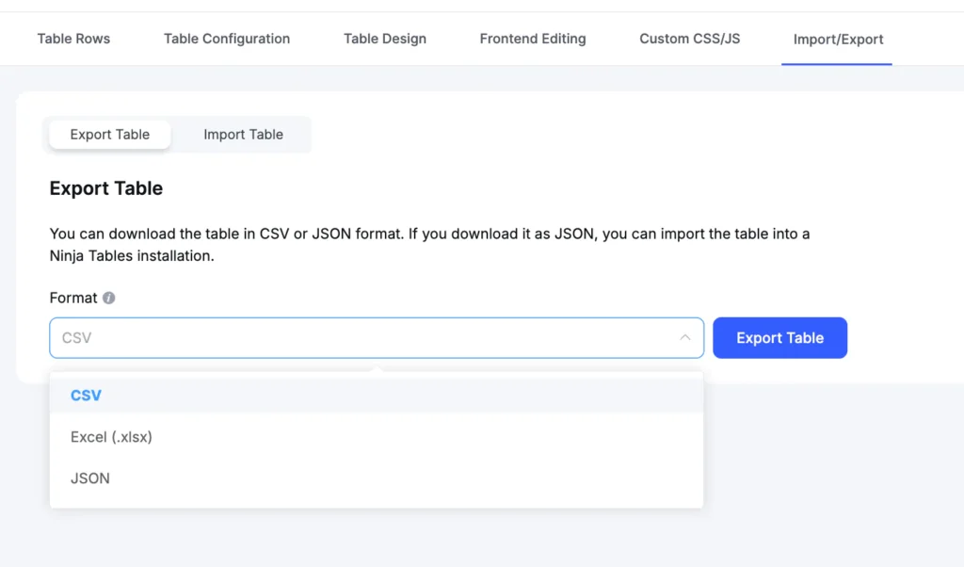Choose JSON format option
964x567 pixels.
377,478
